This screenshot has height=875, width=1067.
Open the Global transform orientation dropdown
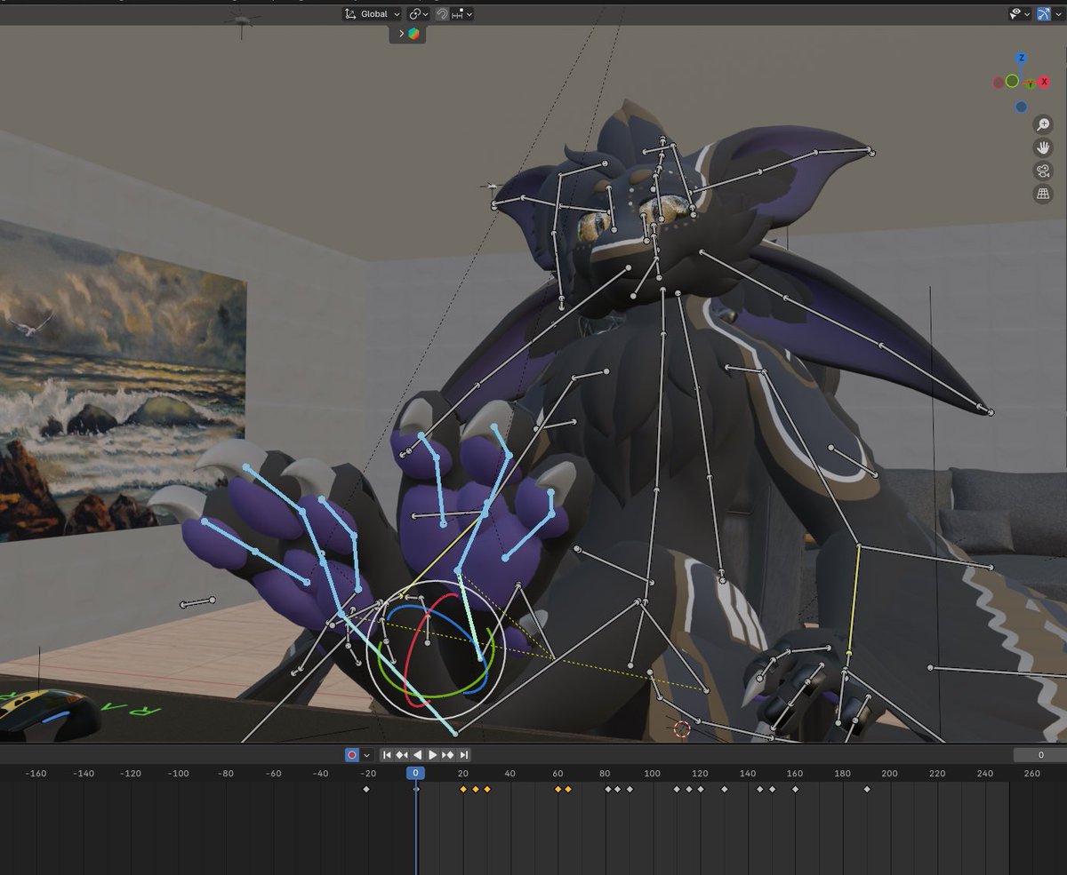371,14
